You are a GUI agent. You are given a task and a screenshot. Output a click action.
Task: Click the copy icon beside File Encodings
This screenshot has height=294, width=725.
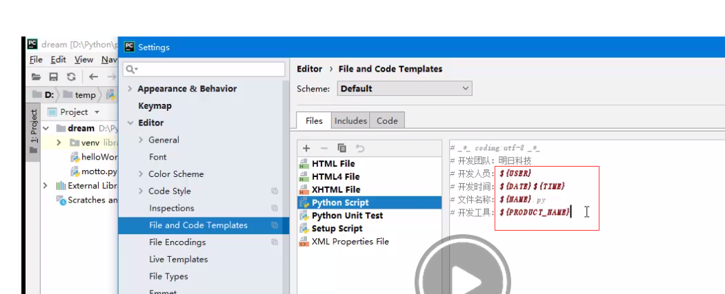point(274,242)
